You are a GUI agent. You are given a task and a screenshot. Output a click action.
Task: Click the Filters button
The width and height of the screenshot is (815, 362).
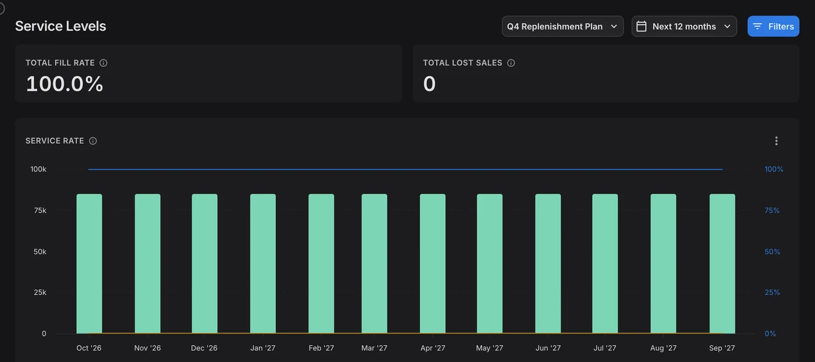(773, 26)
